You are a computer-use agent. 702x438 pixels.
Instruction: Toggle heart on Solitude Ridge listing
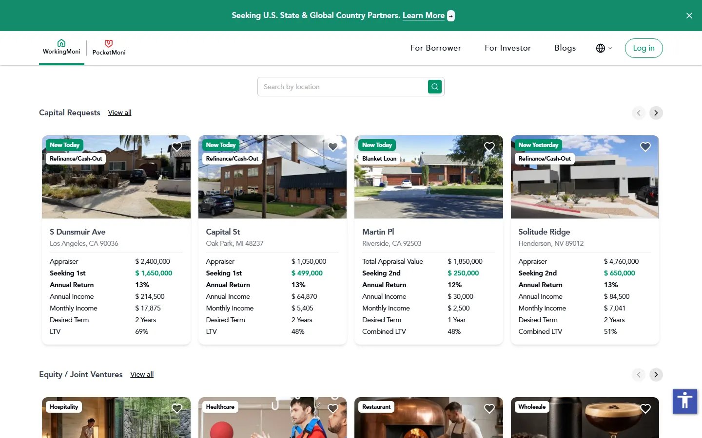(645, 147)
